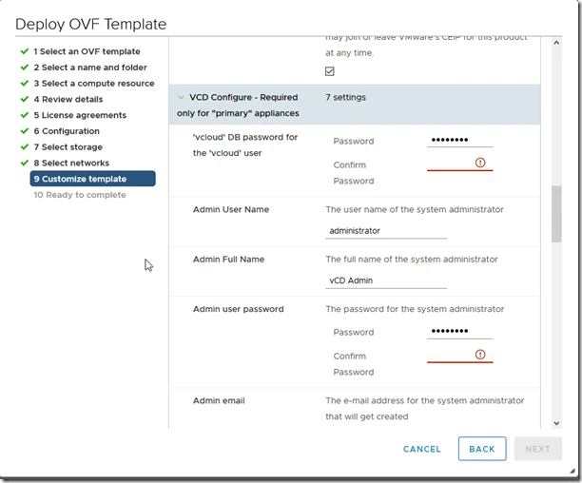Viewport: 582px width, 483px height.
Task: Go to step 4 Review details
Action: coord(68,100)
